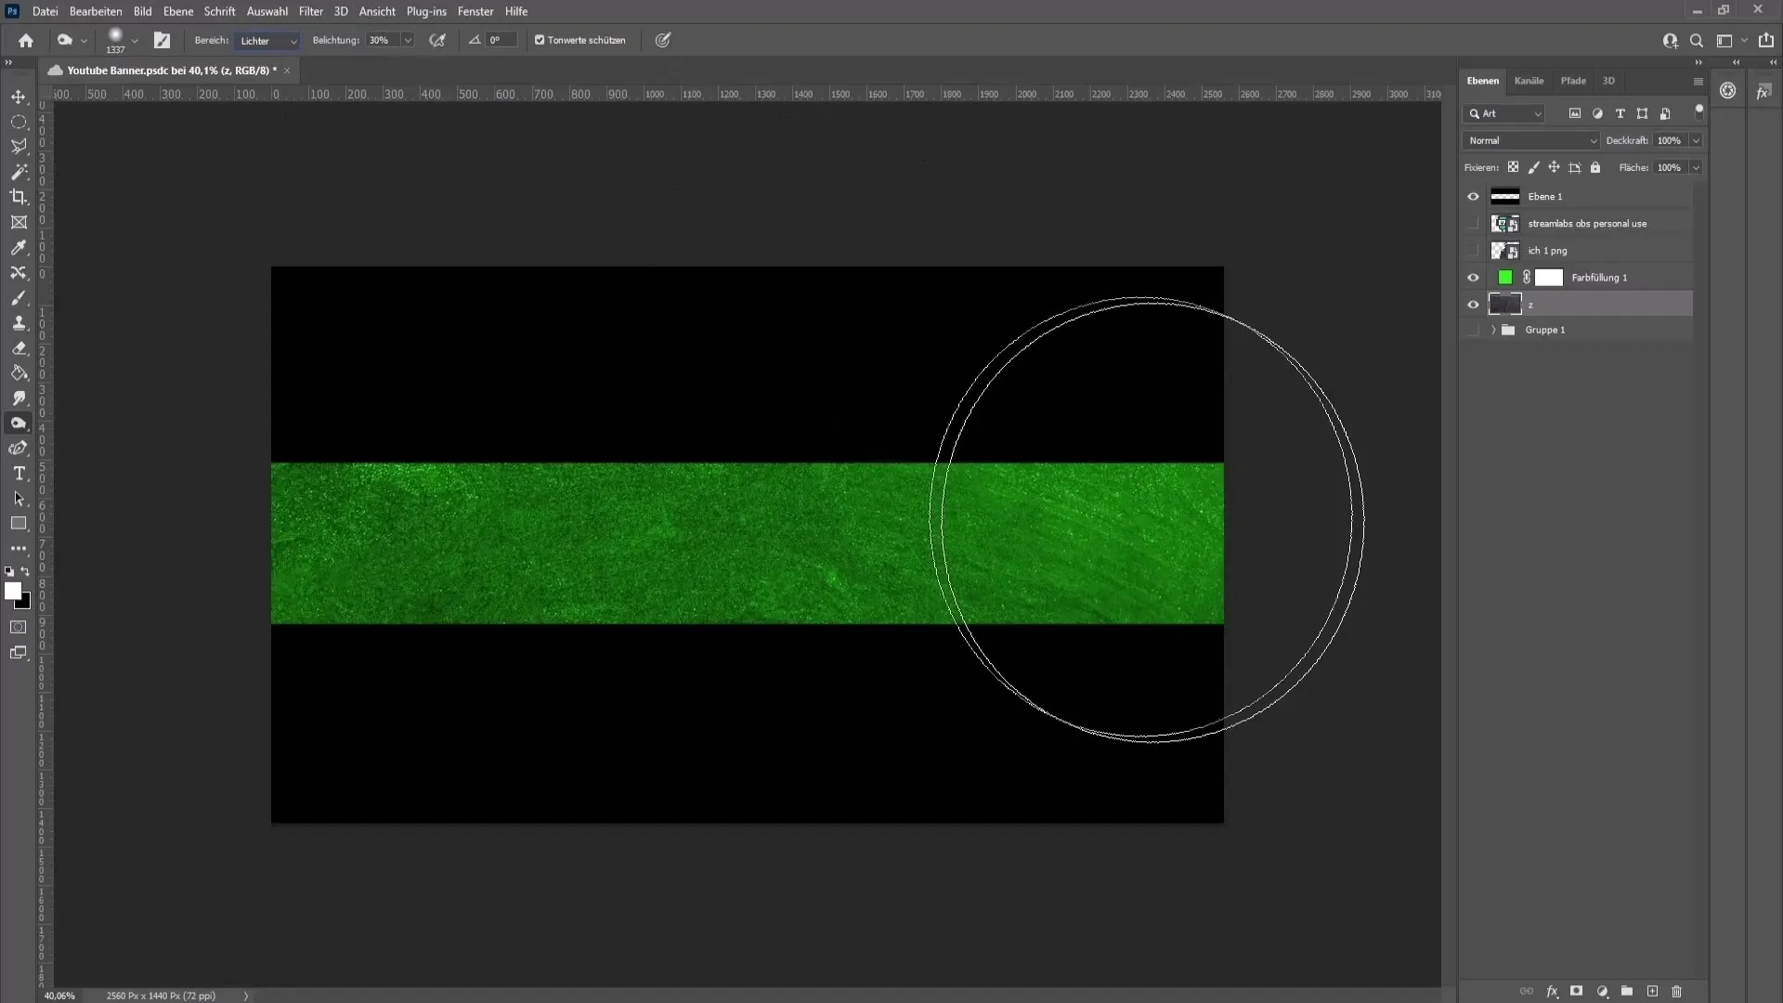Enable Tonwerte schützen checkbox
1783x1003 pixels.
point(540,39)
